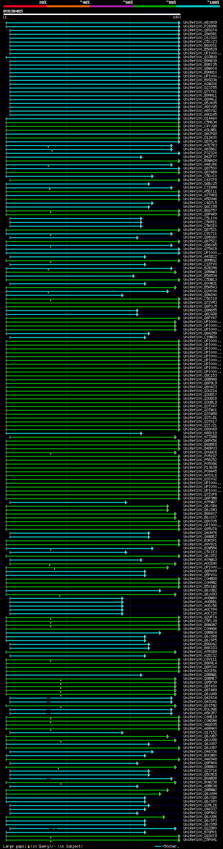Select hit label UniRef100_B4ZFY7
Image resolution: width=223 pixels, height=849 pixels.
(200, 157)
